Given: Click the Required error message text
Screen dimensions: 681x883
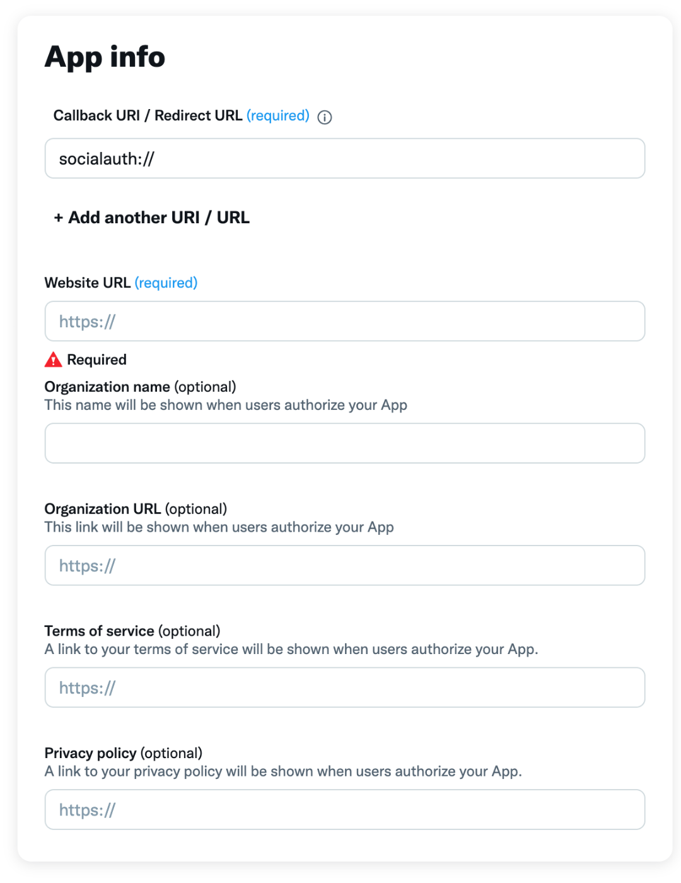Looking at the screenshot, I should pos(96,360).
